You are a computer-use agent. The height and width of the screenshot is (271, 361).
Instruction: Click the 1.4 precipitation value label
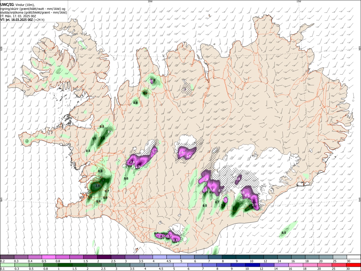point(213,189)
